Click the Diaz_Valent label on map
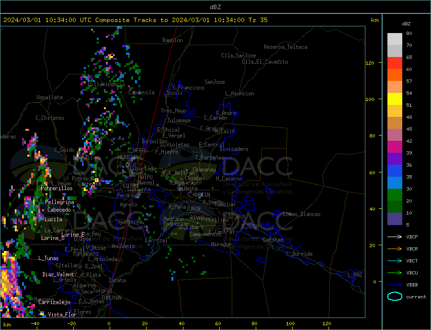 [58, 274]
